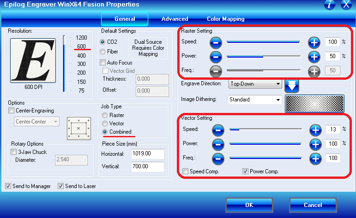This screenshot has width=356, height=218.
Task: Decrease Raster Power with minus button
Action: [x=216, y=57]
